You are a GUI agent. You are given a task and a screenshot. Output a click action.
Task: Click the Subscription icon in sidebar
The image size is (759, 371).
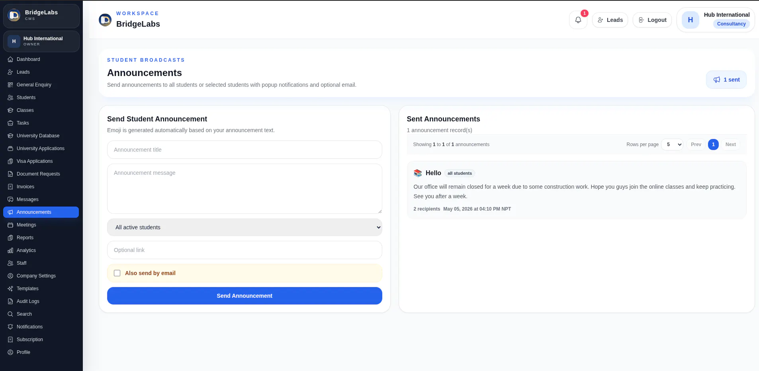click(10, 340)
